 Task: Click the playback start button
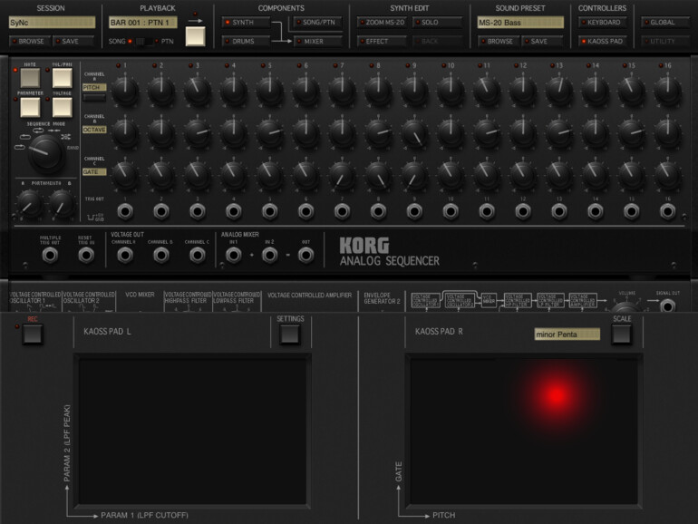coord(195,36)
